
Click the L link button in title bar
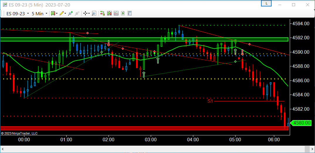pyautogui.click(x=266, y=4)
